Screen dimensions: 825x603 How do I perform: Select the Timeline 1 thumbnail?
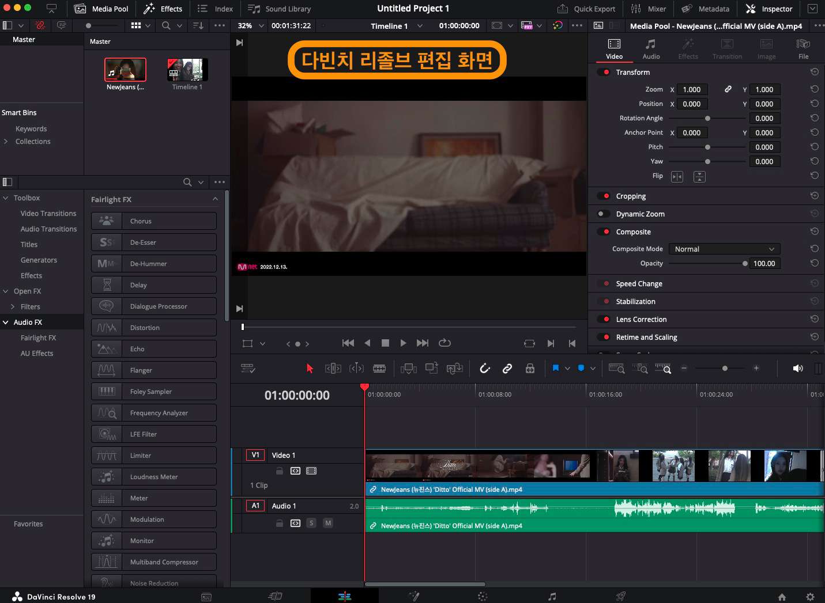187,70
